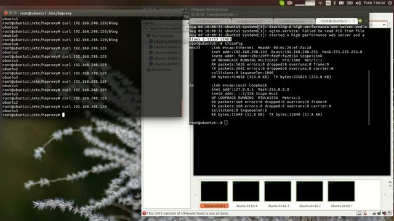This screenshot has height=221, width=394.
Task: Open the Bluetooth indicator
Action: [335, 3]
